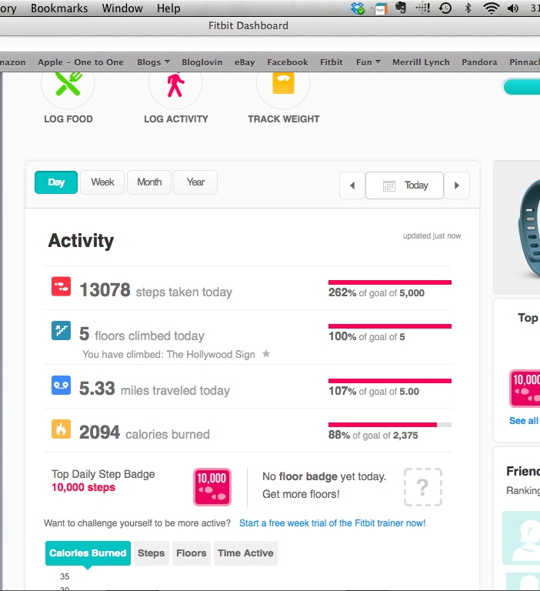Click the Track Weight label
The image size is (540, 591).
coord(284,119)
